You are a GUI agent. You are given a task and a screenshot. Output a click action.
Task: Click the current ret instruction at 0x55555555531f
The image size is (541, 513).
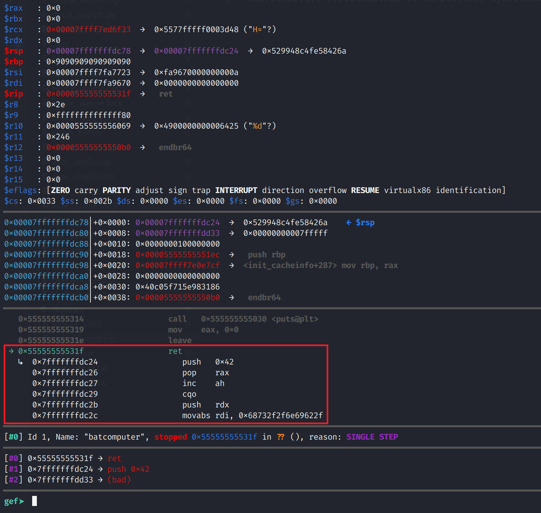click(x=95, y=351)
